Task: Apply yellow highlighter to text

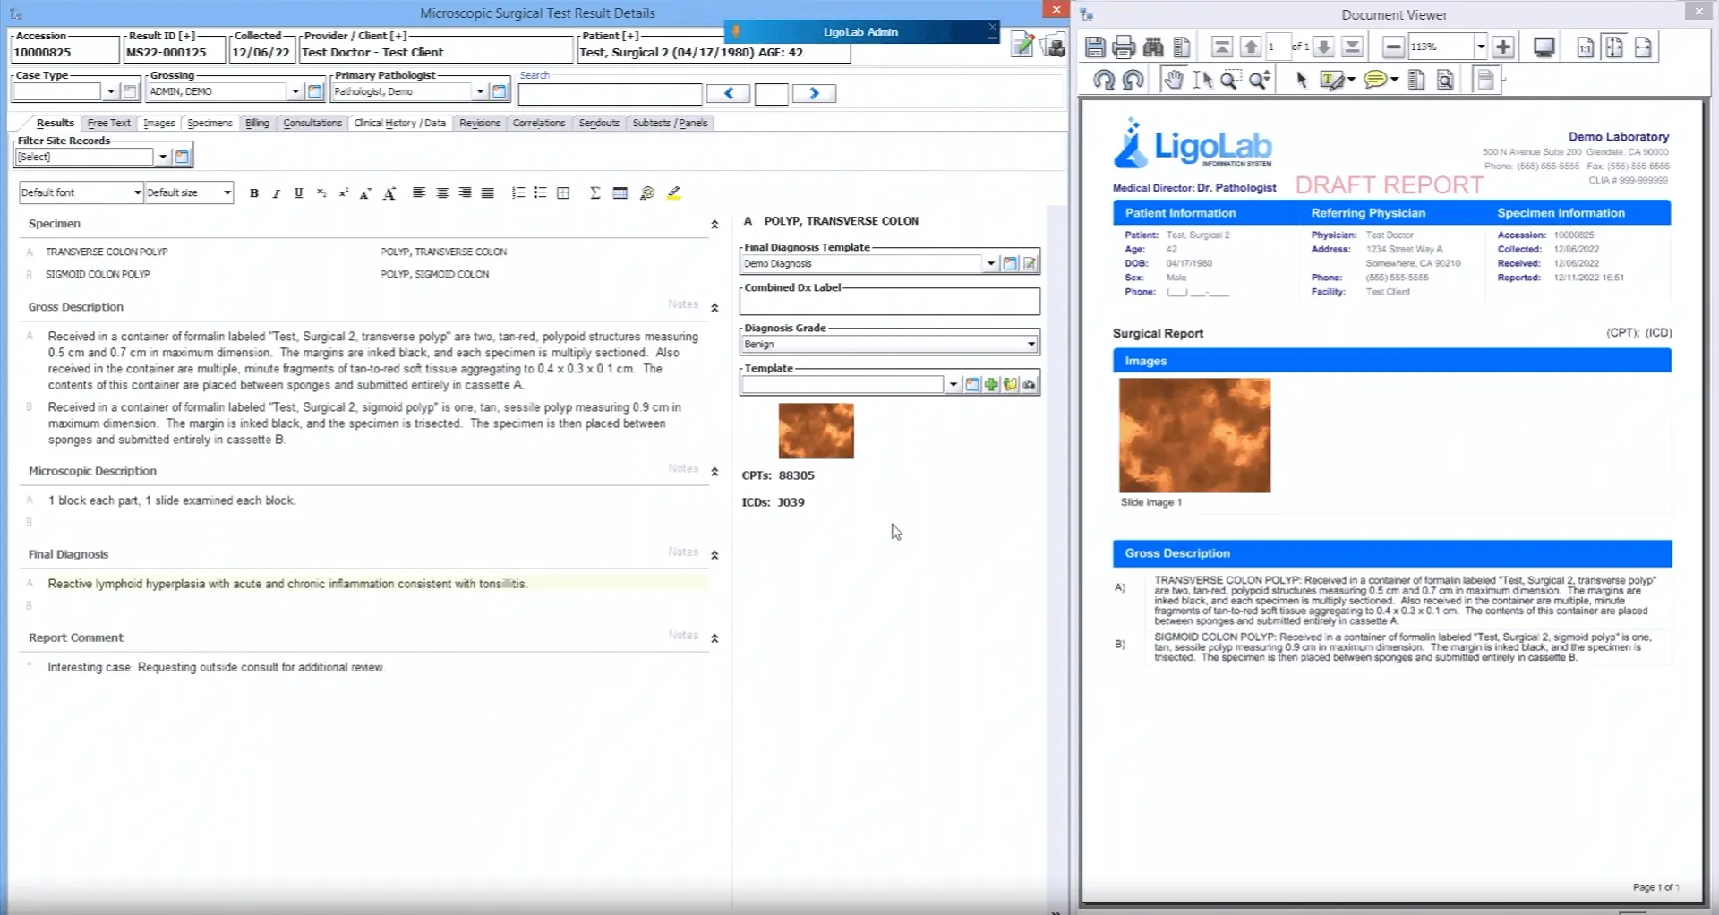Action: coord(674,192)
